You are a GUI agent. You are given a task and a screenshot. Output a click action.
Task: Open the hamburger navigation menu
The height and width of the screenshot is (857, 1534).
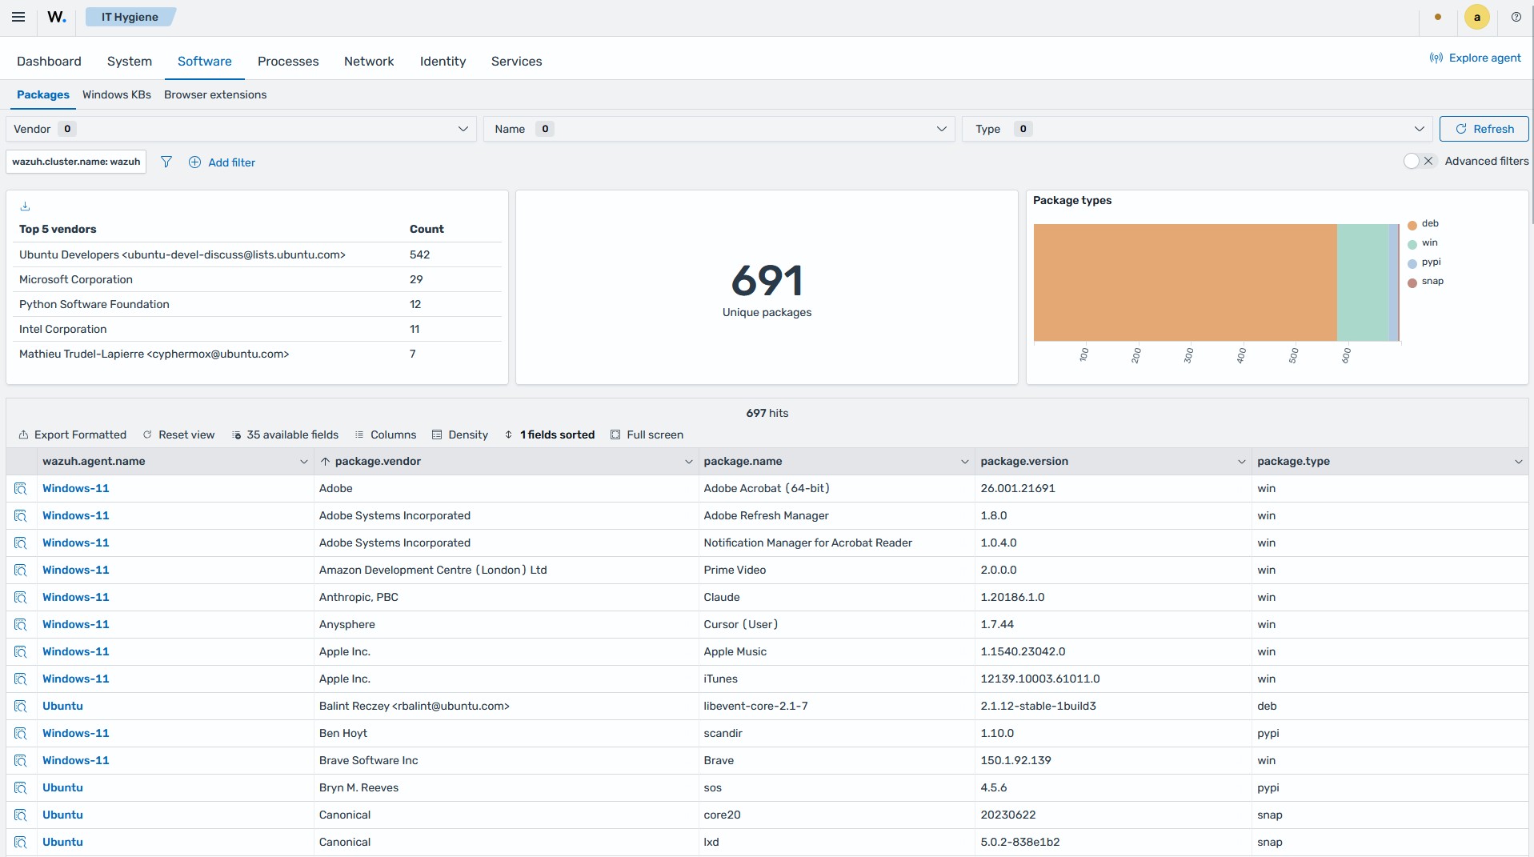tap(18, 17)
